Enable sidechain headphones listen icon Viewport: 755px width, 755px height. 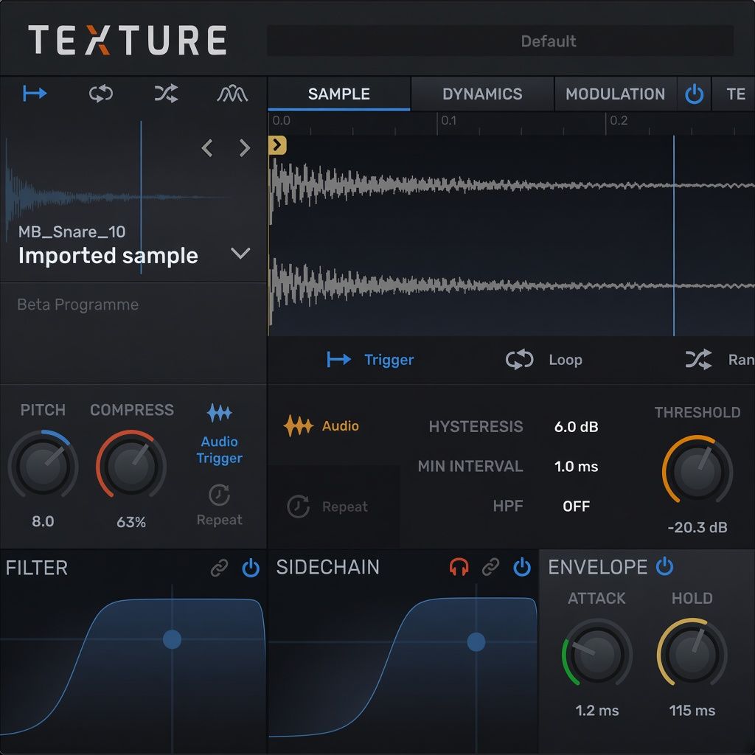(459, 567)
